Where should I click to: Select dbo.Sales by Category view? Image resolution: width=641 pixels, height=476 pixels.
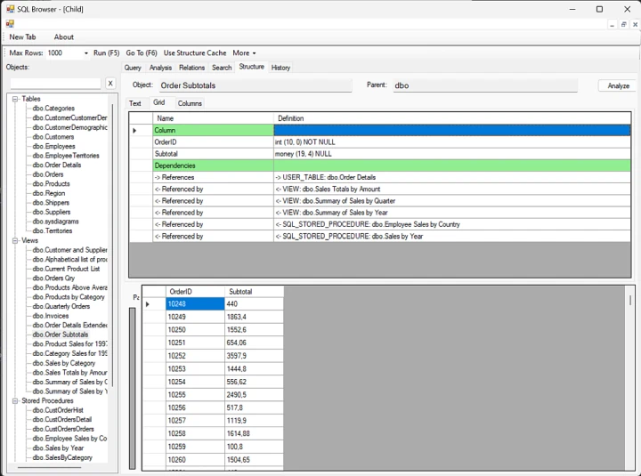[64, 363]
